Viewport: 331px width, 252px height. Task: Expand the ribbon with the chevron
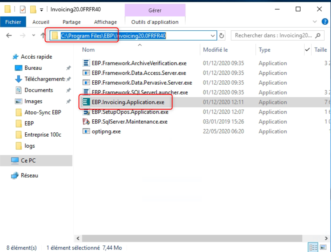[314, 22]
